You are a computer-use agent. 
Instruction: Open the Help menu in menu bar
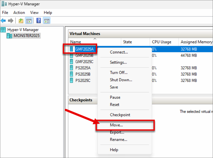point(48,13)
